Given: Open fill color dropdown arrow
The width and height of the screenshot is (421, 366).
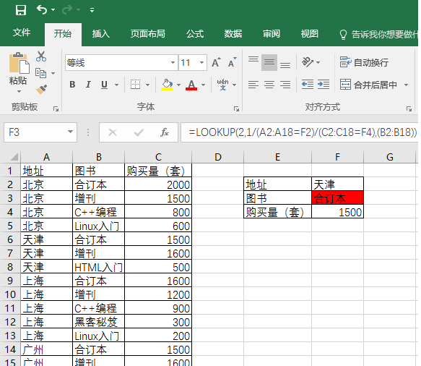Looking at the screenshot, I should pos(179,85).
